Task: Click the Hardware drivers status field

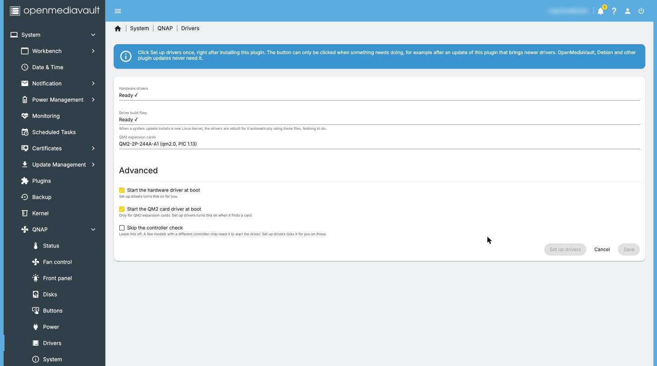Action: (379, 92)
